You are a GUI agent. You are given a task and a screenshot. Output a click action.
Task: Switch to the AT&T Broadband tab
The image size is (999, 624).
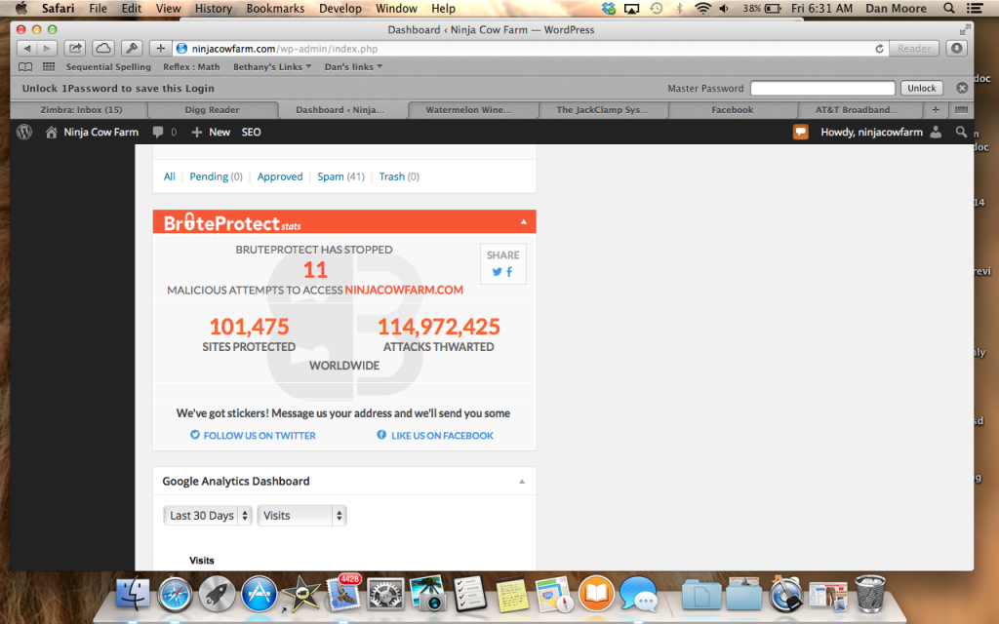[857, 109]
